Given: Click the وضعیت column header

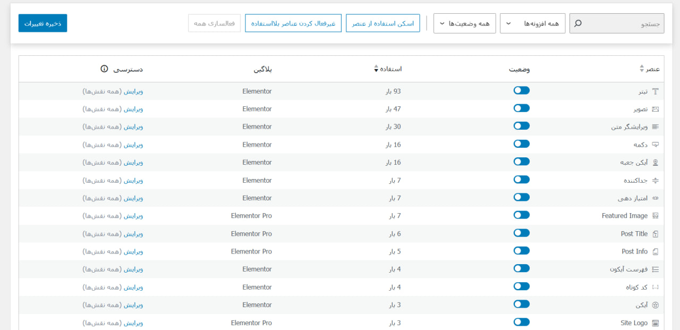Looking at the screenshot, I should click(520, 69).
